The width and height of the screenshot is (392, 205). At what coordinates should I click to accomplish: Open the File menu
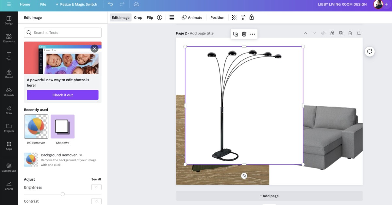tap(43, 4)
